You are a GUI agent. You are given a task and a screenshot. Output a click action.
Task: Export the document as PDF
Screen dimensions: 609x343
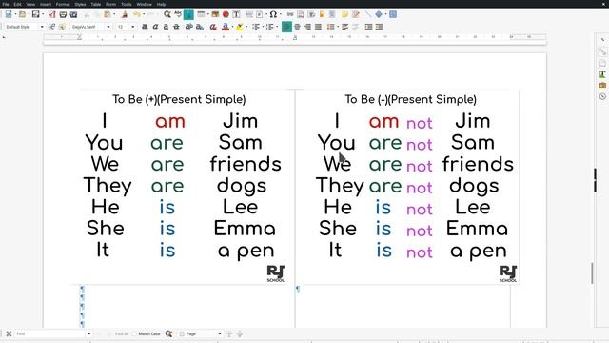(52, 14)
